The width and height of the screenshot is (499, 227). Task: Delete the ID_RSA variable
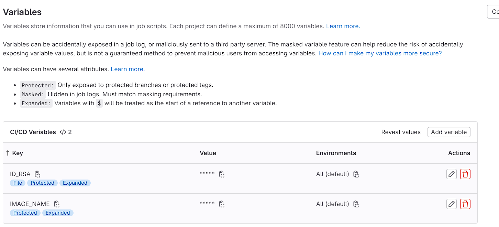tap(465, 174)
